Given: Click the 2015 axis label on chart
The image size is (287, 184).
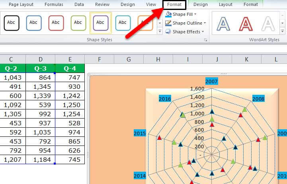Looking at the screenshot, I should click(x=140, y=134).
